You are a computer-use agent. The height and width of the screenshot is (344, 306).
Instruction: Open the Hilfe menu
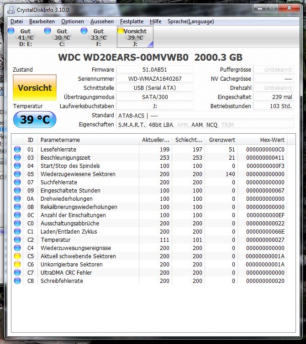click(x=155, y=21)
